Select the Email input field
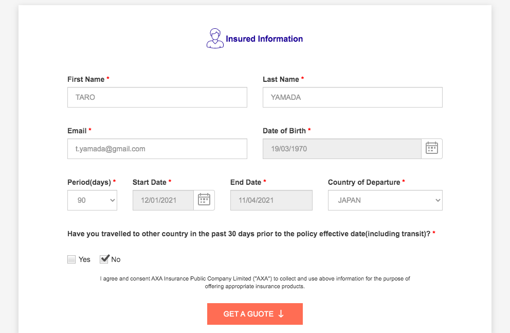Viewport: 510px width, 333px height. (157, 149)
